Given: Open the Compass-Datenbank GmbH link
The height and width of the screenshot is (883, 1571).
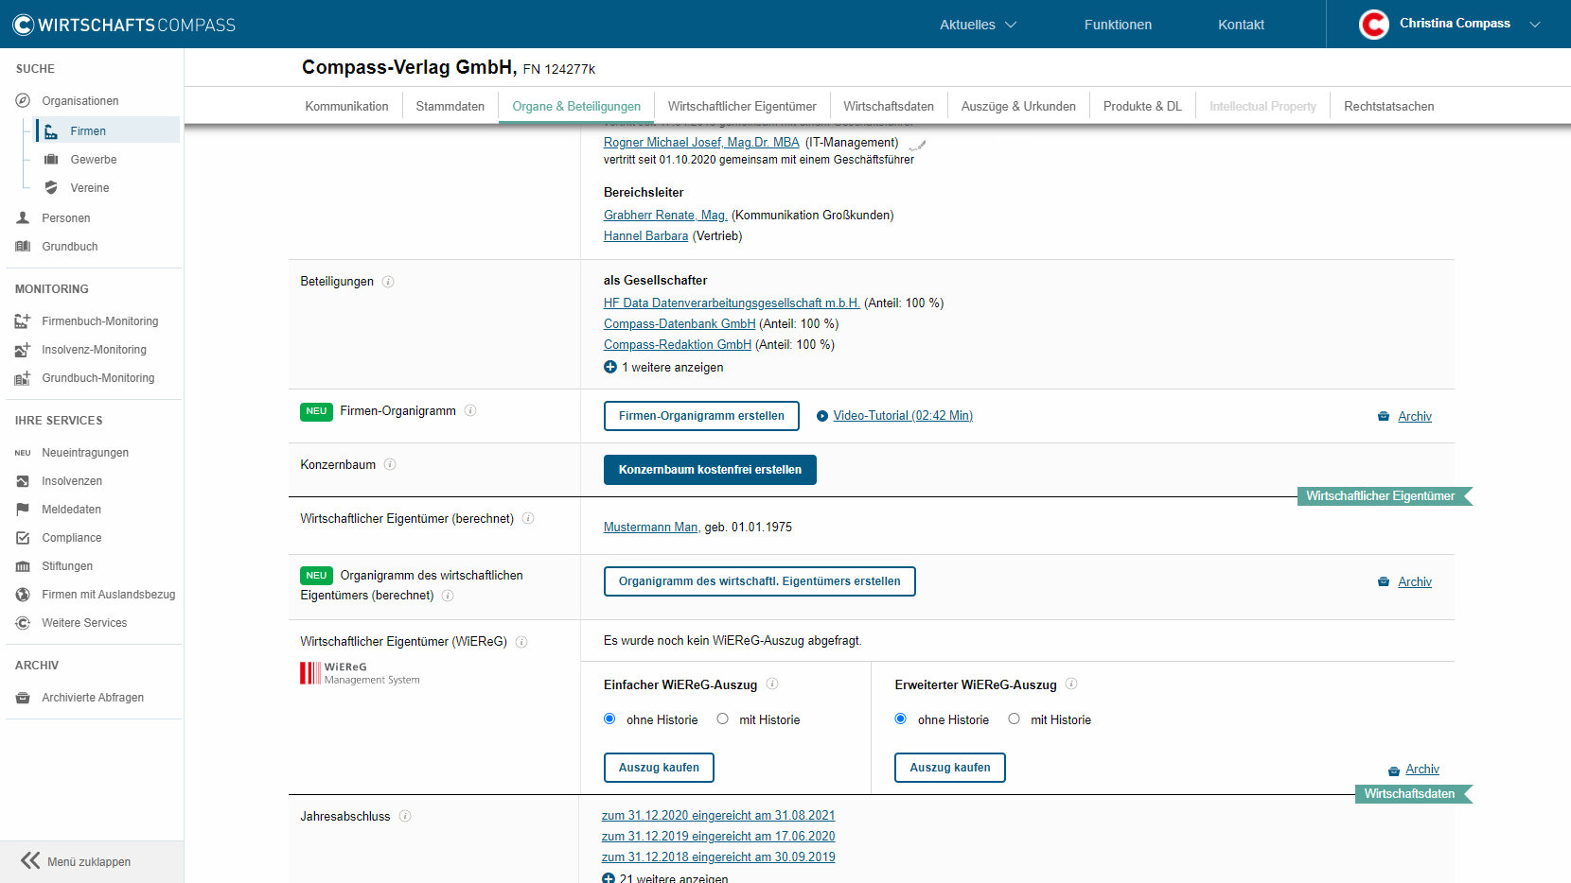Looking at the screenshot, I should tap(680, 324).
